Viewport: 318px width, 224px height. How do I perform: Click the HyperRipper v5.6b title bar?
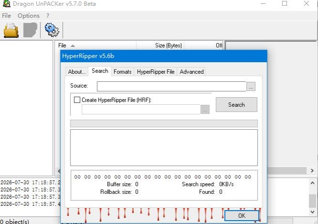coord(164,56)
